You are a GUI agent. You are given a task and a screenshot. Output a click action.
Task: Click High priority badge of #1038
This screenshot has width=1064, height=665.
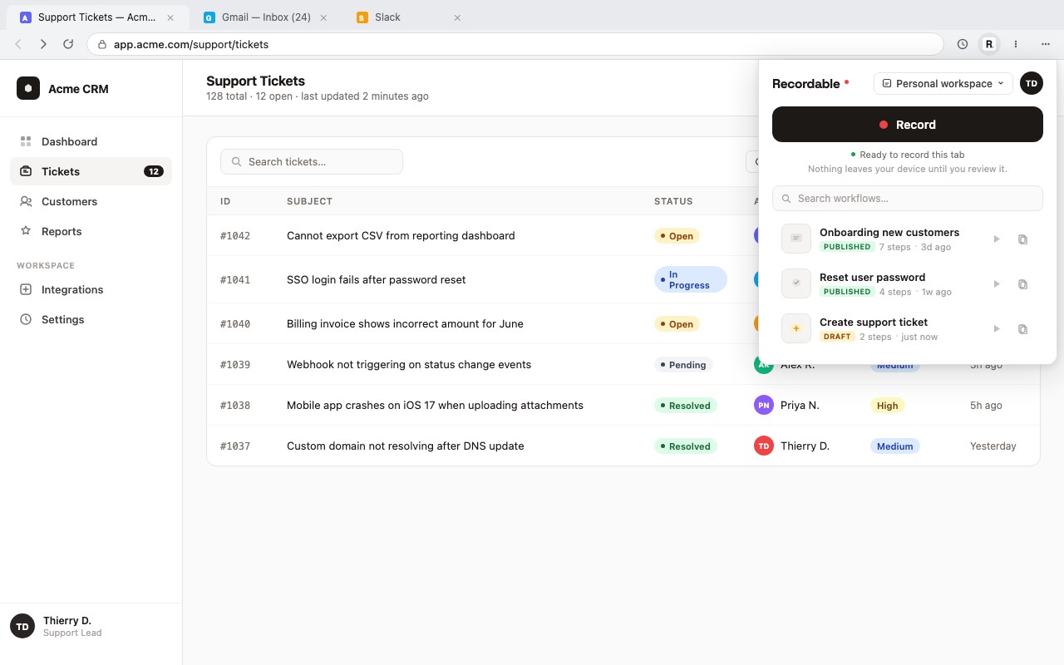(887, 406)
